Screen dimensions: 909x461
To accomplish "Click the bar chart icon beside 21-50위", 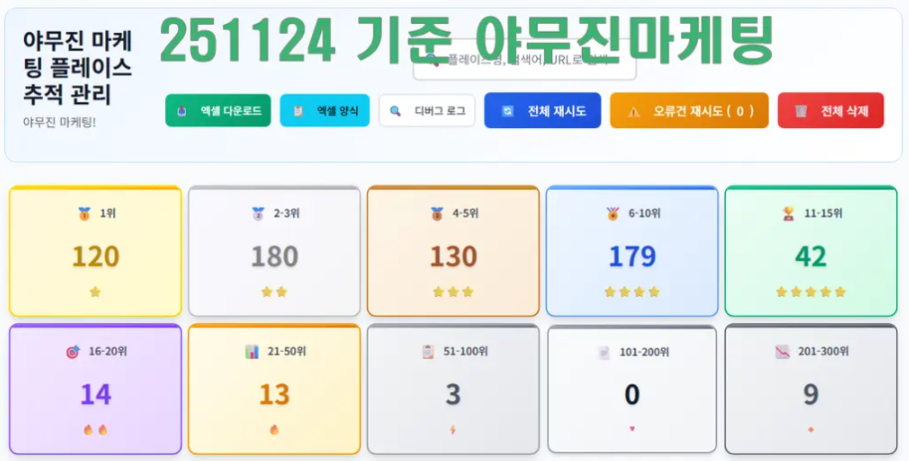I will (252, 352).
